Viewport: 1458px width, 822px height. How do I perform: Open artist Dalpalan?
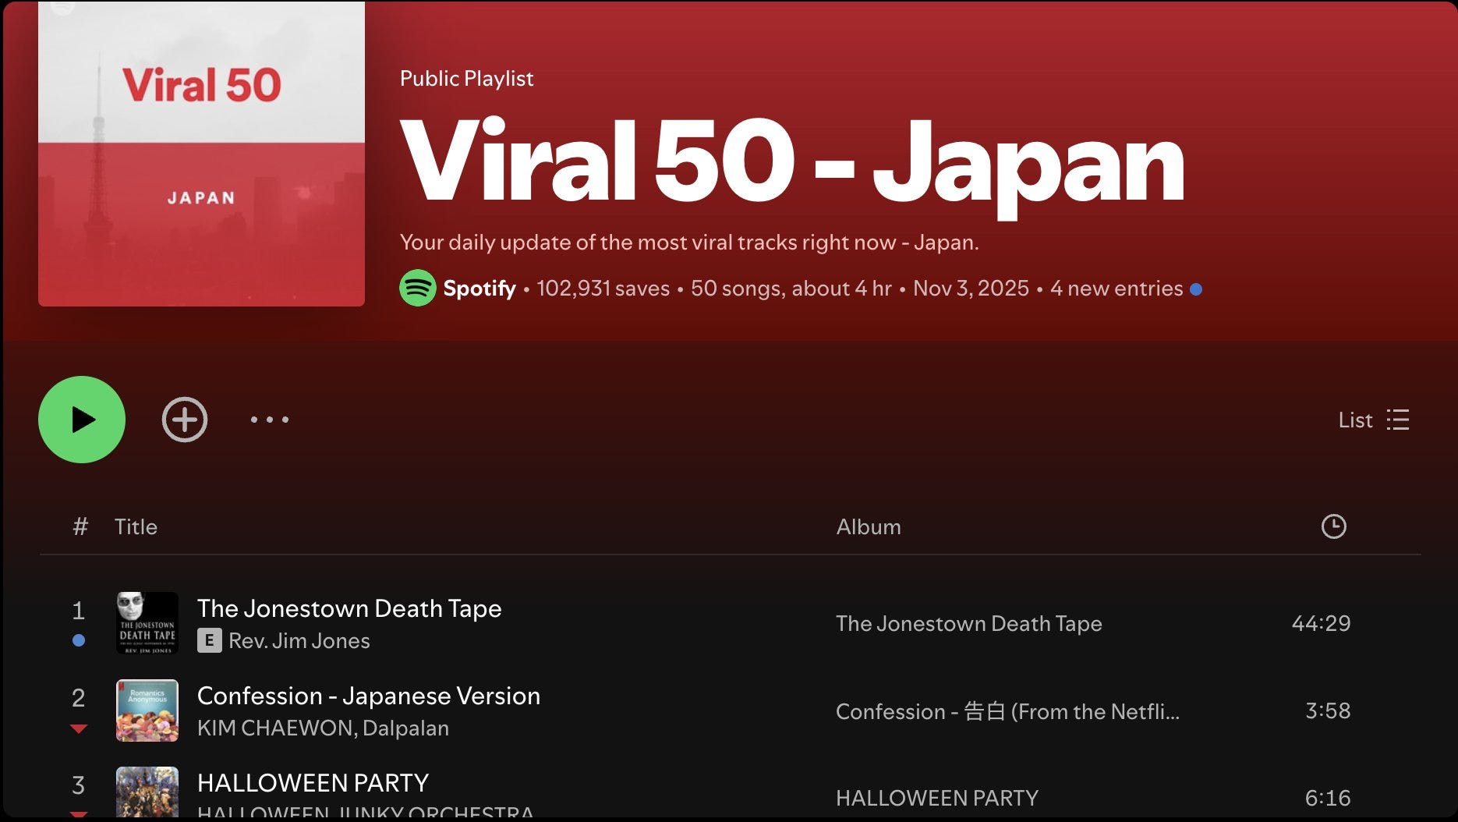click(x=406, y=728)
